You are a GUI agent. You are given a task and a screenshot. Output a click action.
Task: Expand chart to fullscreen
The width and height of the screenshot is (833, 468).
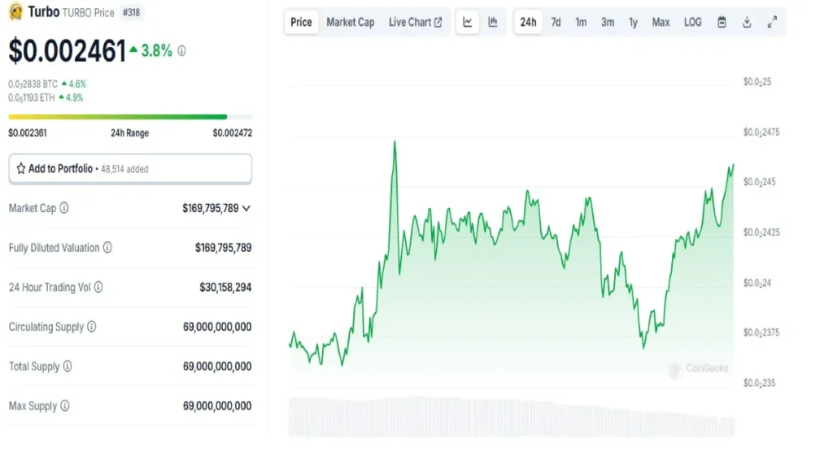click(772, 22)
